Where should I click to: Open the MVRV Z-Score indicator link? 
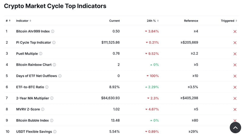(x=28, y=109)
